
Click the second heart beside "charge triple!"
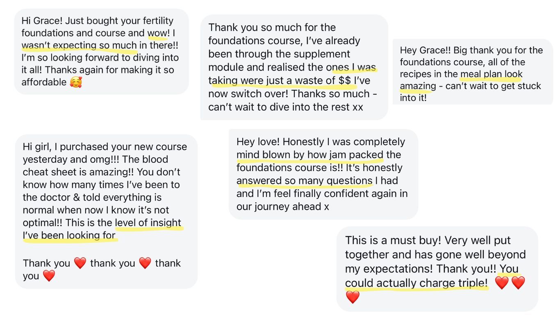click(518, 283)
